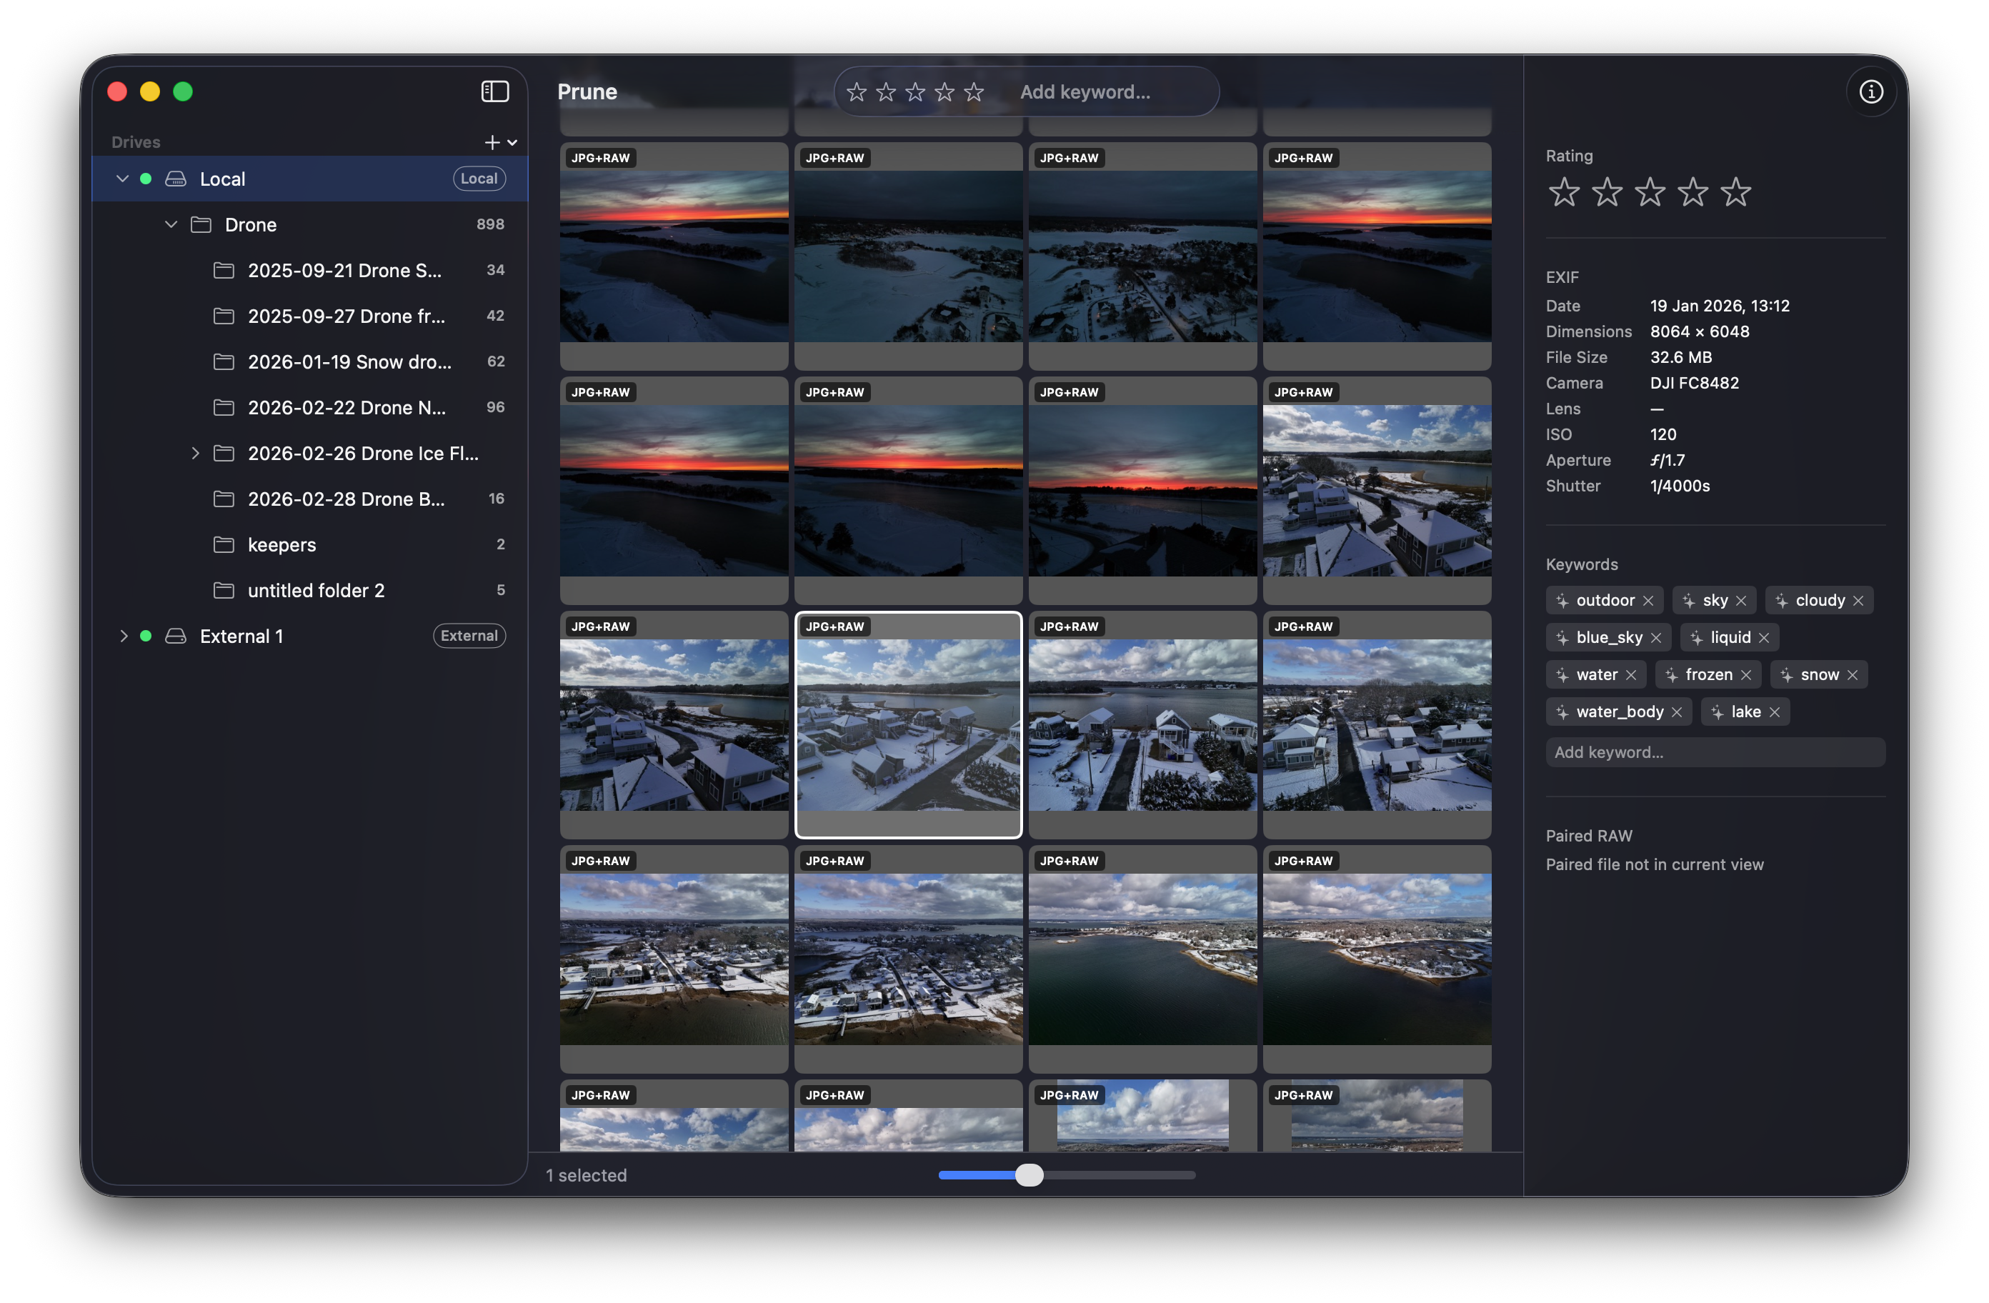Open the 2026-02-22 Drone folder
1989x1303 pixels.
310,407
